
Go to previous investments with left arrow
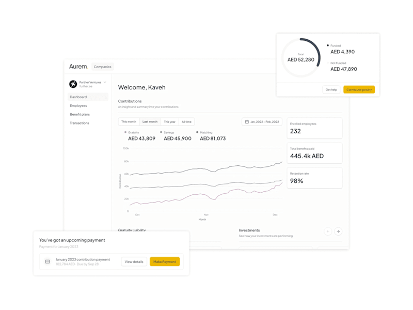[x=328, y=231]
